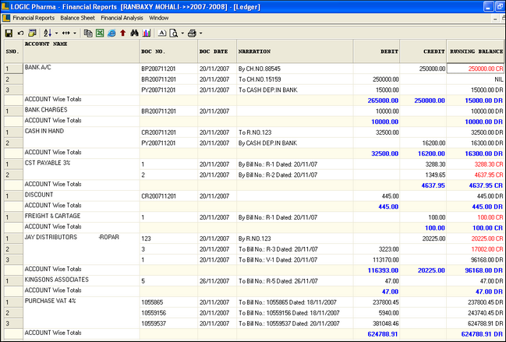This screenshot has width=506, height=342.
Task: Click the DEBIT column header
Action: [x=377, y=51]
